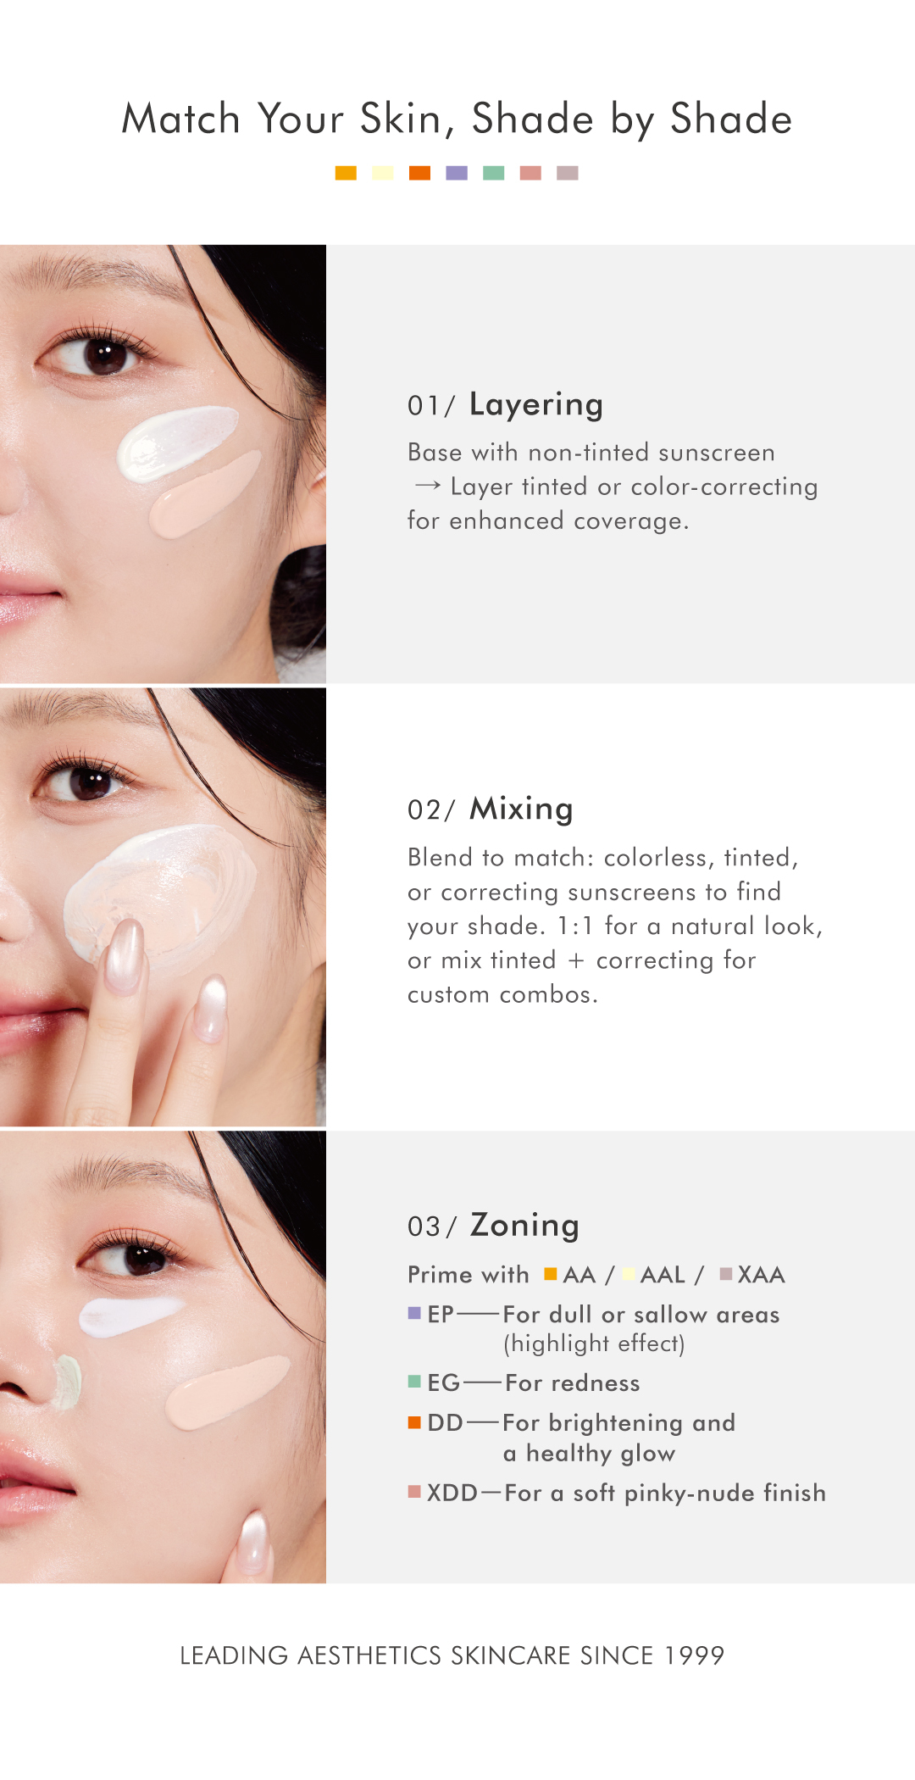Click the EG green redness shade bullet
The height and width of the screenshot is (1780, 915).
coord(414,1382)
